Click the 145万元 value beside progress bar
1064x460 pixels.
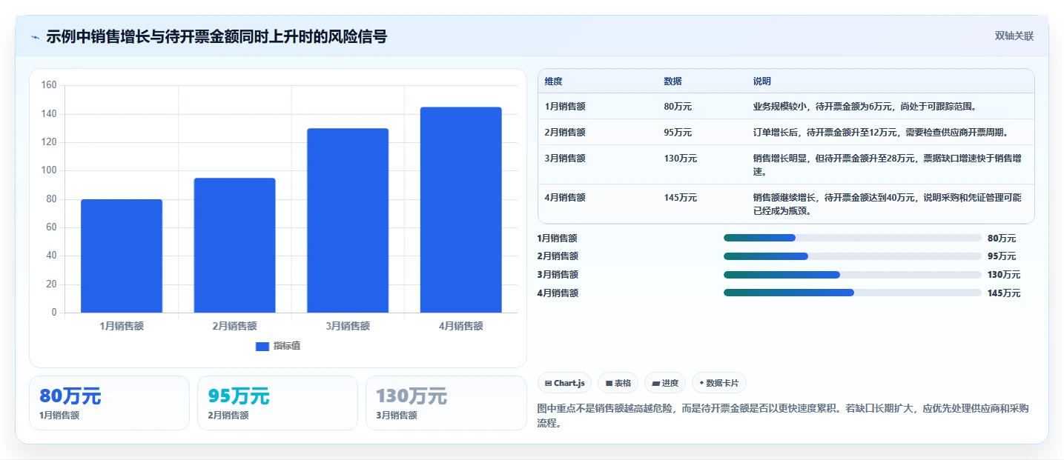coord(1004,293)
